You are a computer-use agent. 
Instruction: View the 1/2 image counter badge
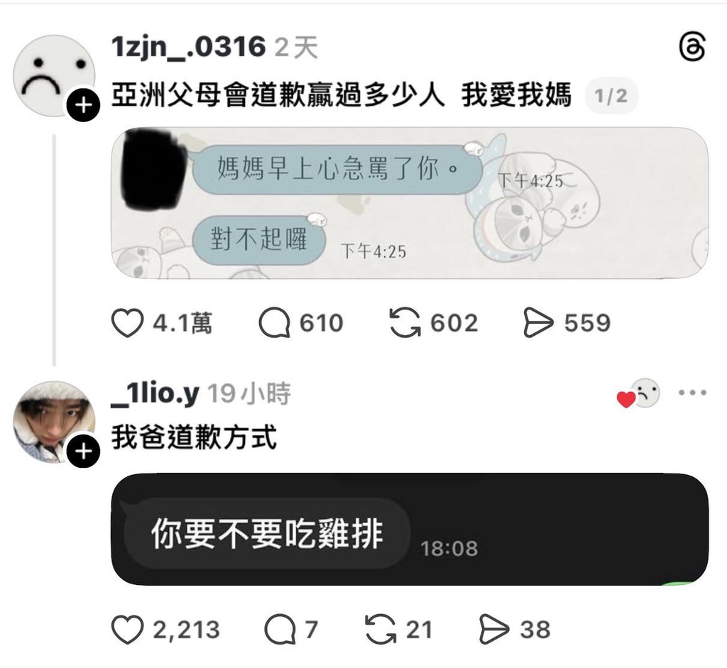(611, 96)
